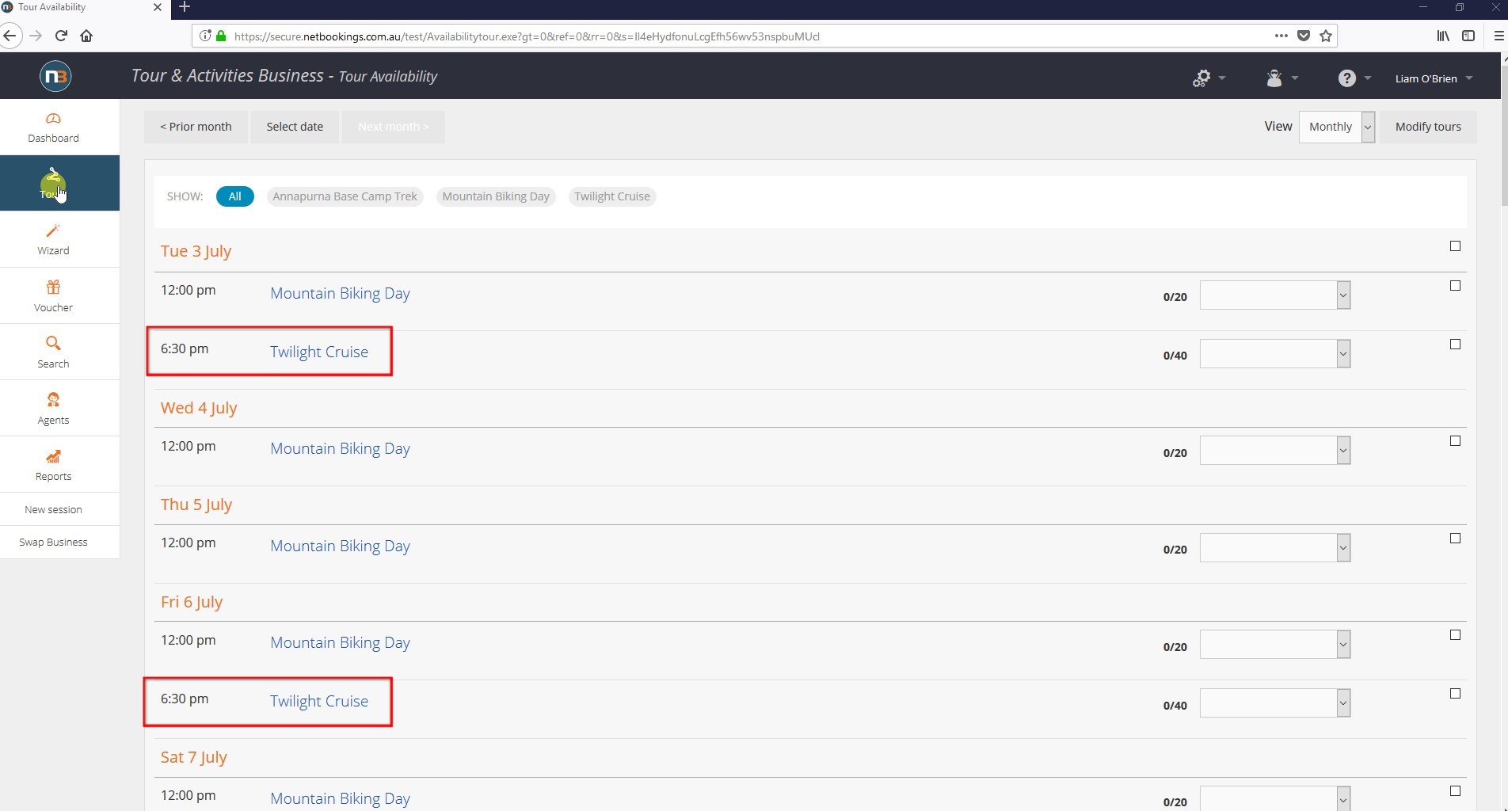Open browser hamburger menu
This screenshot has width=1508, height=811.
pos(1498,36)
